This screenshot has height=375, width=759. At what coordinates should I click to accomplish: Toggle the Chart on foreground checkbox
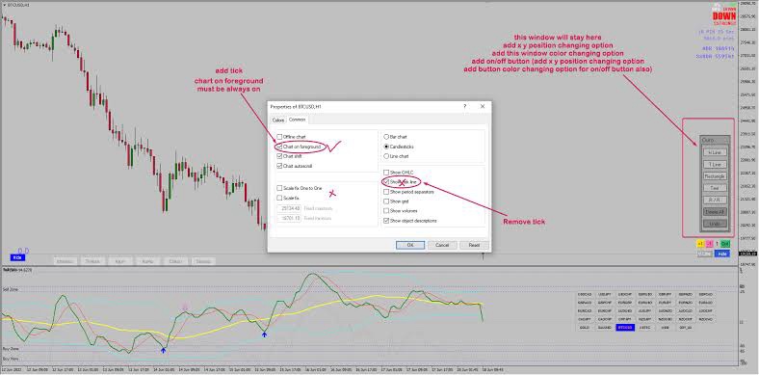pyautogui.click(x=279, y=147)
